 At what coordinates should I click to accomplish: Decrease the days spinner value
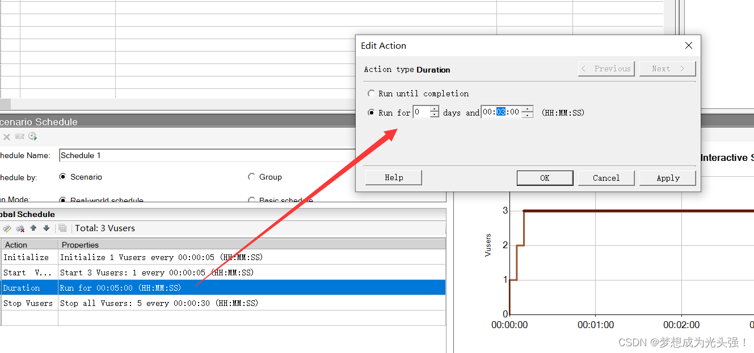[x=435, y=115]
